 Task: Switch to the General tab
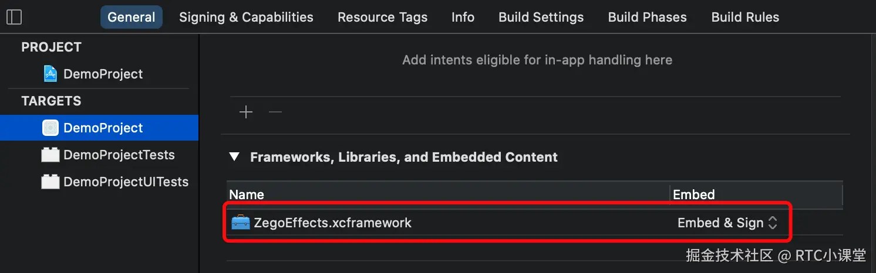[132, 17]
